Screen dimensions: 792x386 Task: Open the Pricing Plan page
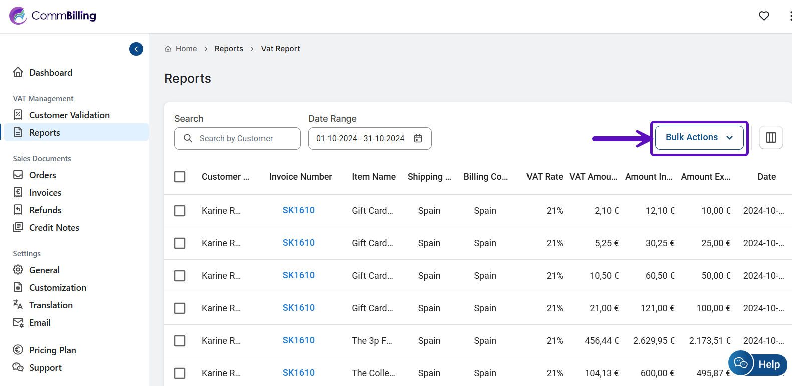53,350
